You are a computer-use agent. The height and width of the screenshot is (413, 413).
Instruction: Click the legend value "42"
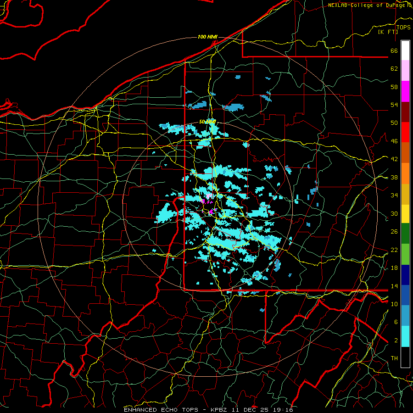coord(394,159)
